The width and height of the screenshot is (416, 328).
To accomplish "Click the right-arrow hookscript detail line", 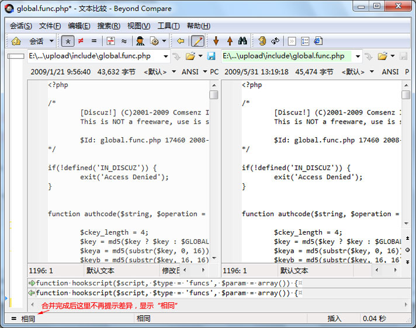I will point(219,283).
